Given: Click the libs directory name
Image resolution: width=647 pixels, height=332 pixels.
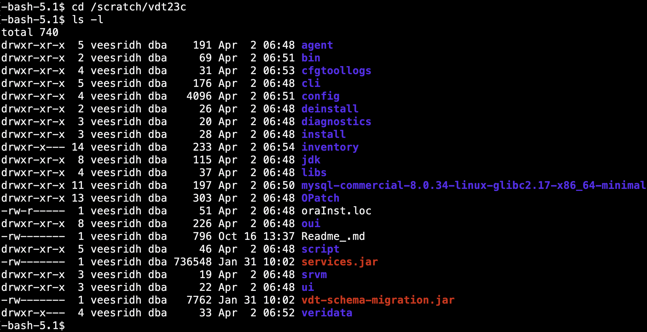Looking at the screenshot, I should (314, 173).
